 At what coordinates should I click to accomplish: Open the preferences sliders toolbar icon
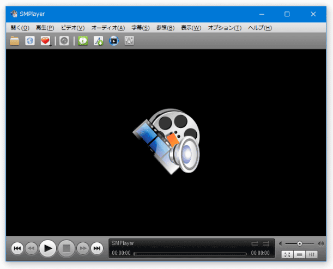[x=129, y=41]
